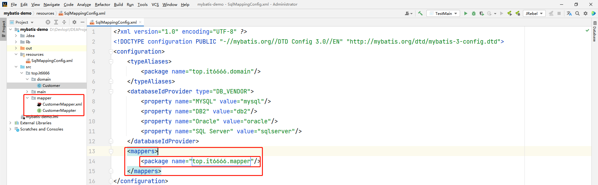Open the Project view type dropdown
The image size is (598, 185).
click(x=21, y=22)
